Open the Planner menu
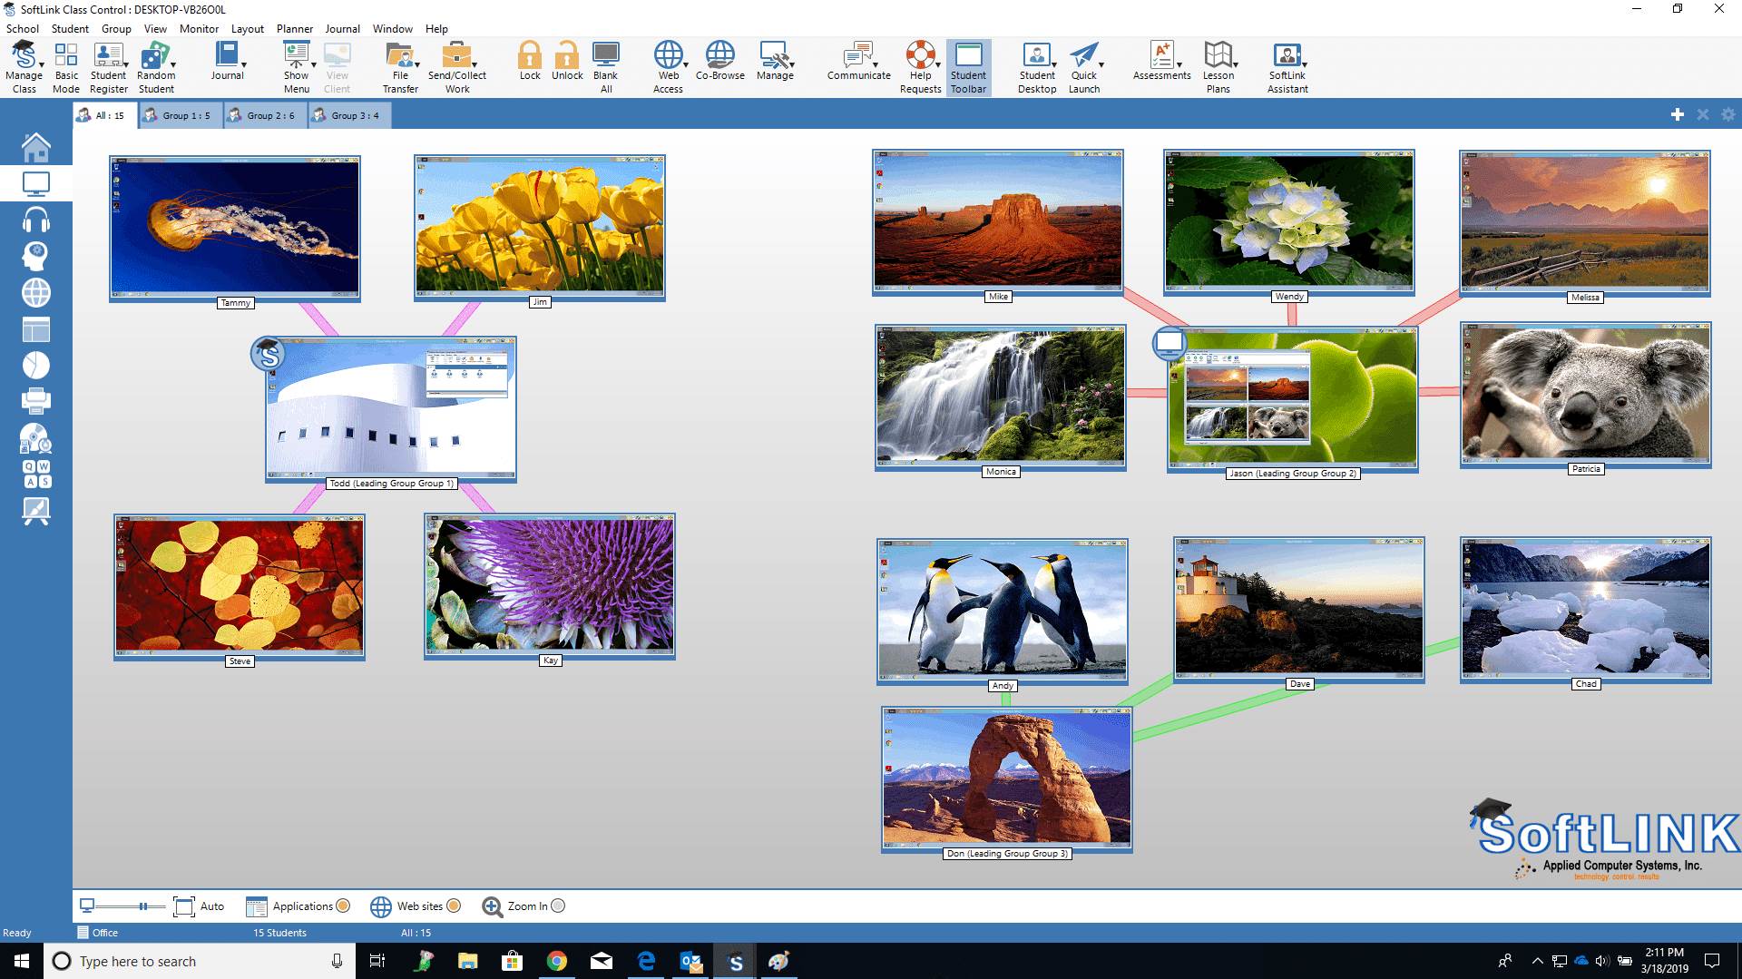This screenshot has height=979, width=1742. point(295,29)
